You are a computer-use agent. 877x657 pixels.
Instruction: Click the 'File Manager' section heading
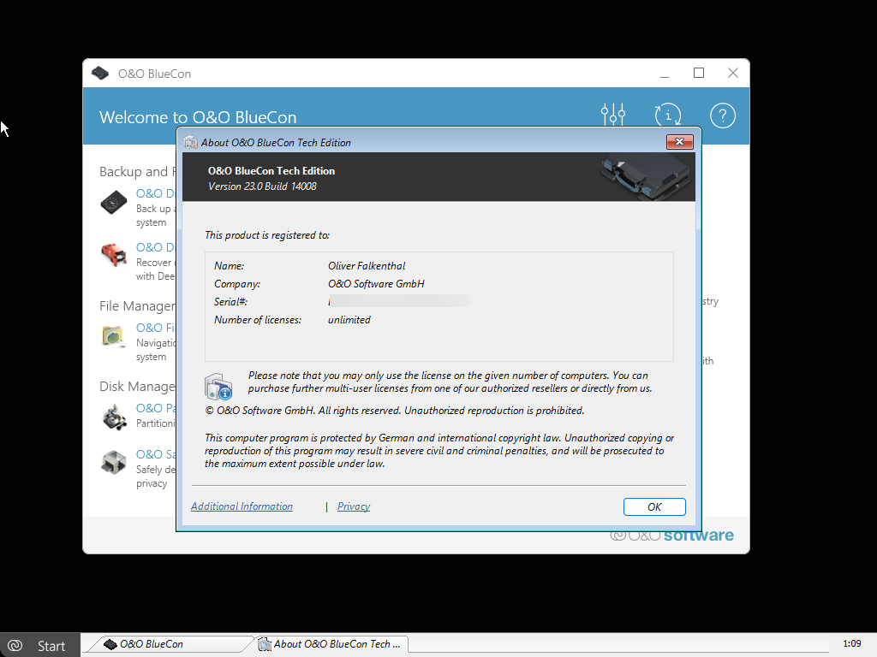pyautogui.click(x=138, y=306)
